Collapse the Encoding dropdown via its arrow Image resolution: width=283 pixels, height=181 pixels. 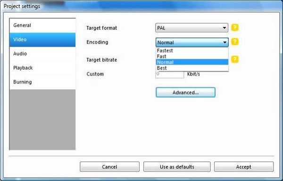225,42
